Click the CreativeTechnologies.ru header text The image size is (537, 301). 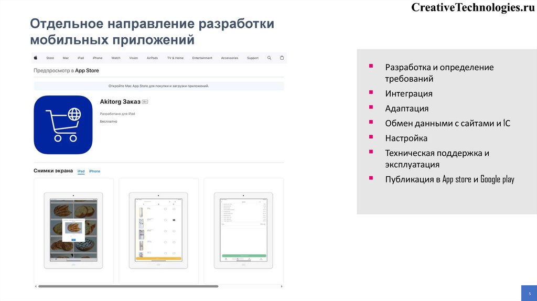coord(473,7)
